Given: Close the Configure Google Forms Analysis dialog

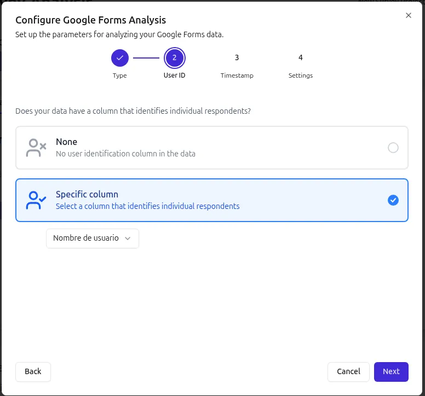Looking at the screenshot, I should pos(408,15).
